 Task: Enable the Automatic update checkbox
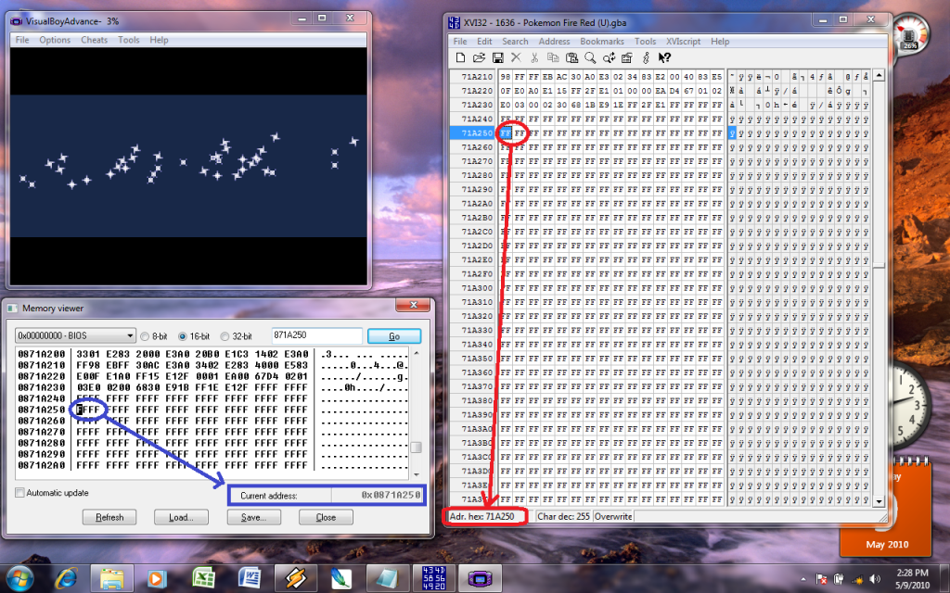point(20,493)
